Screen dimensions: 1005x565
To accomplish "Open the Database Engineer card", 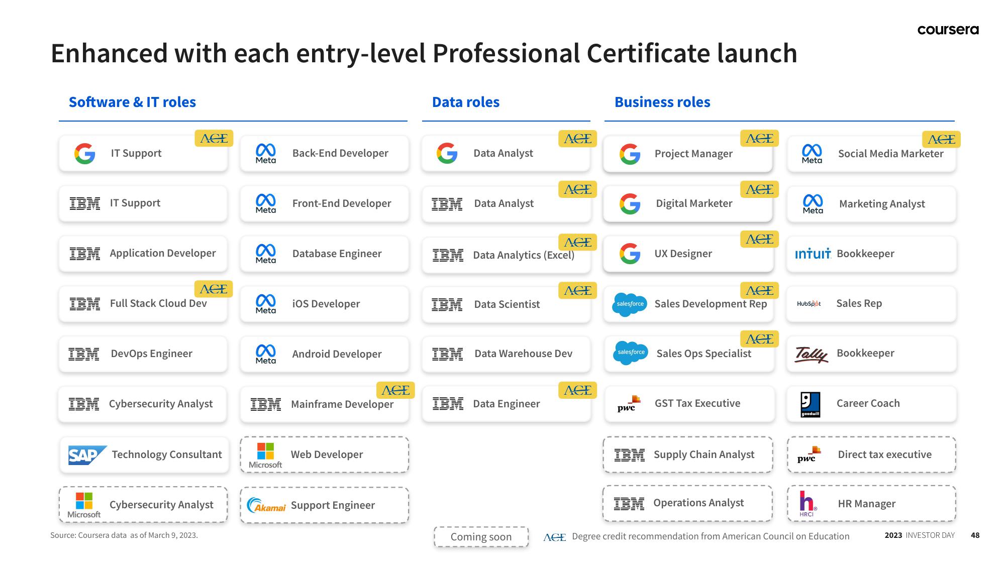I will [x=325, y=254].
